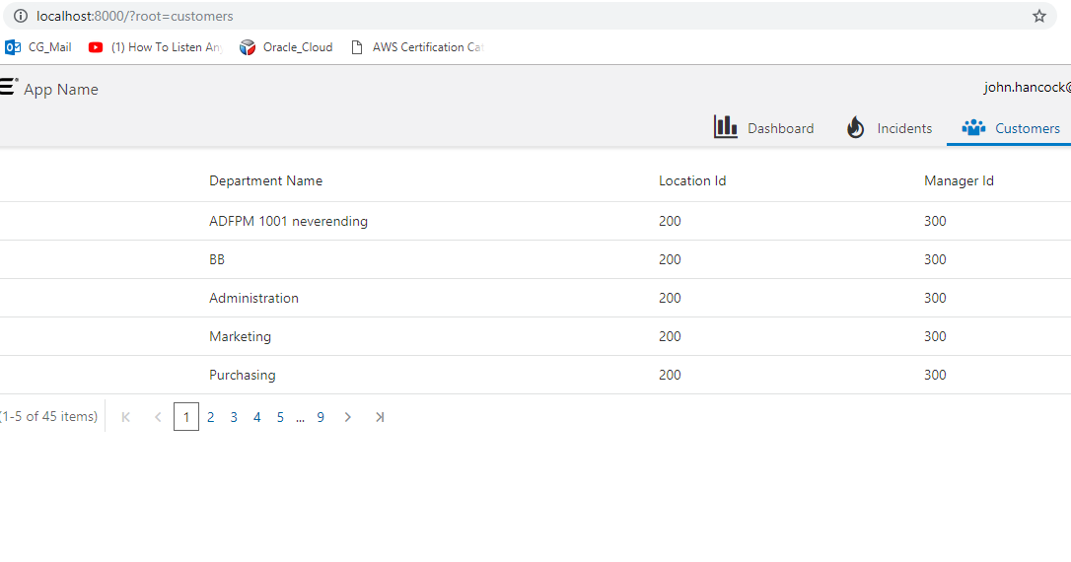The width and height of the screenshot is (1071, 562).
Task: Switch to the Incidents tab
Action: point(889,128)
